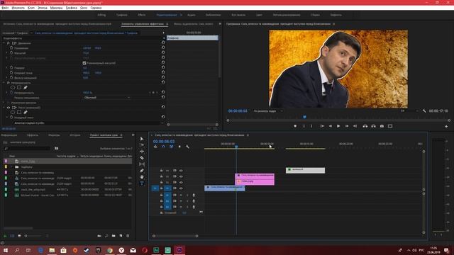Switch to the История tab

click(x=75, y=135)
